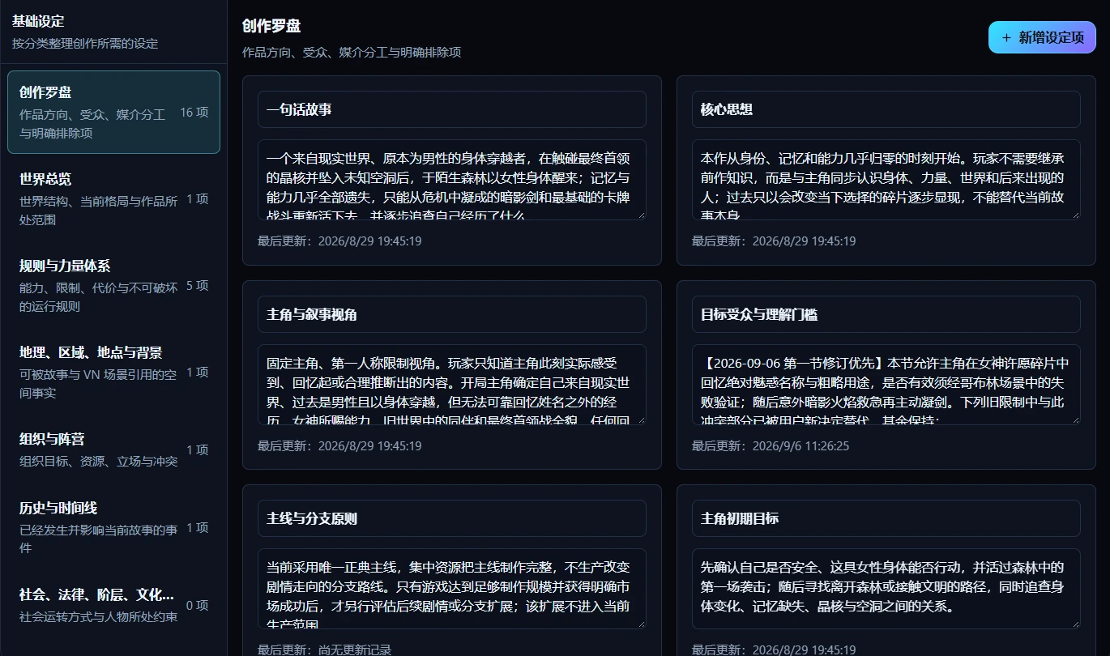Switch to the 历史与时间线 category
Viewport: 1110px width, 656px height.
click(113, 527)
